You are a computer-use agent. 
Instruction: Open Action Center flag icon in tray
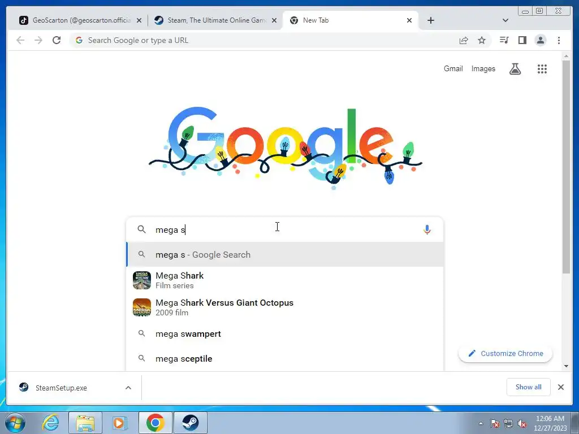click(x=494, y=423)
